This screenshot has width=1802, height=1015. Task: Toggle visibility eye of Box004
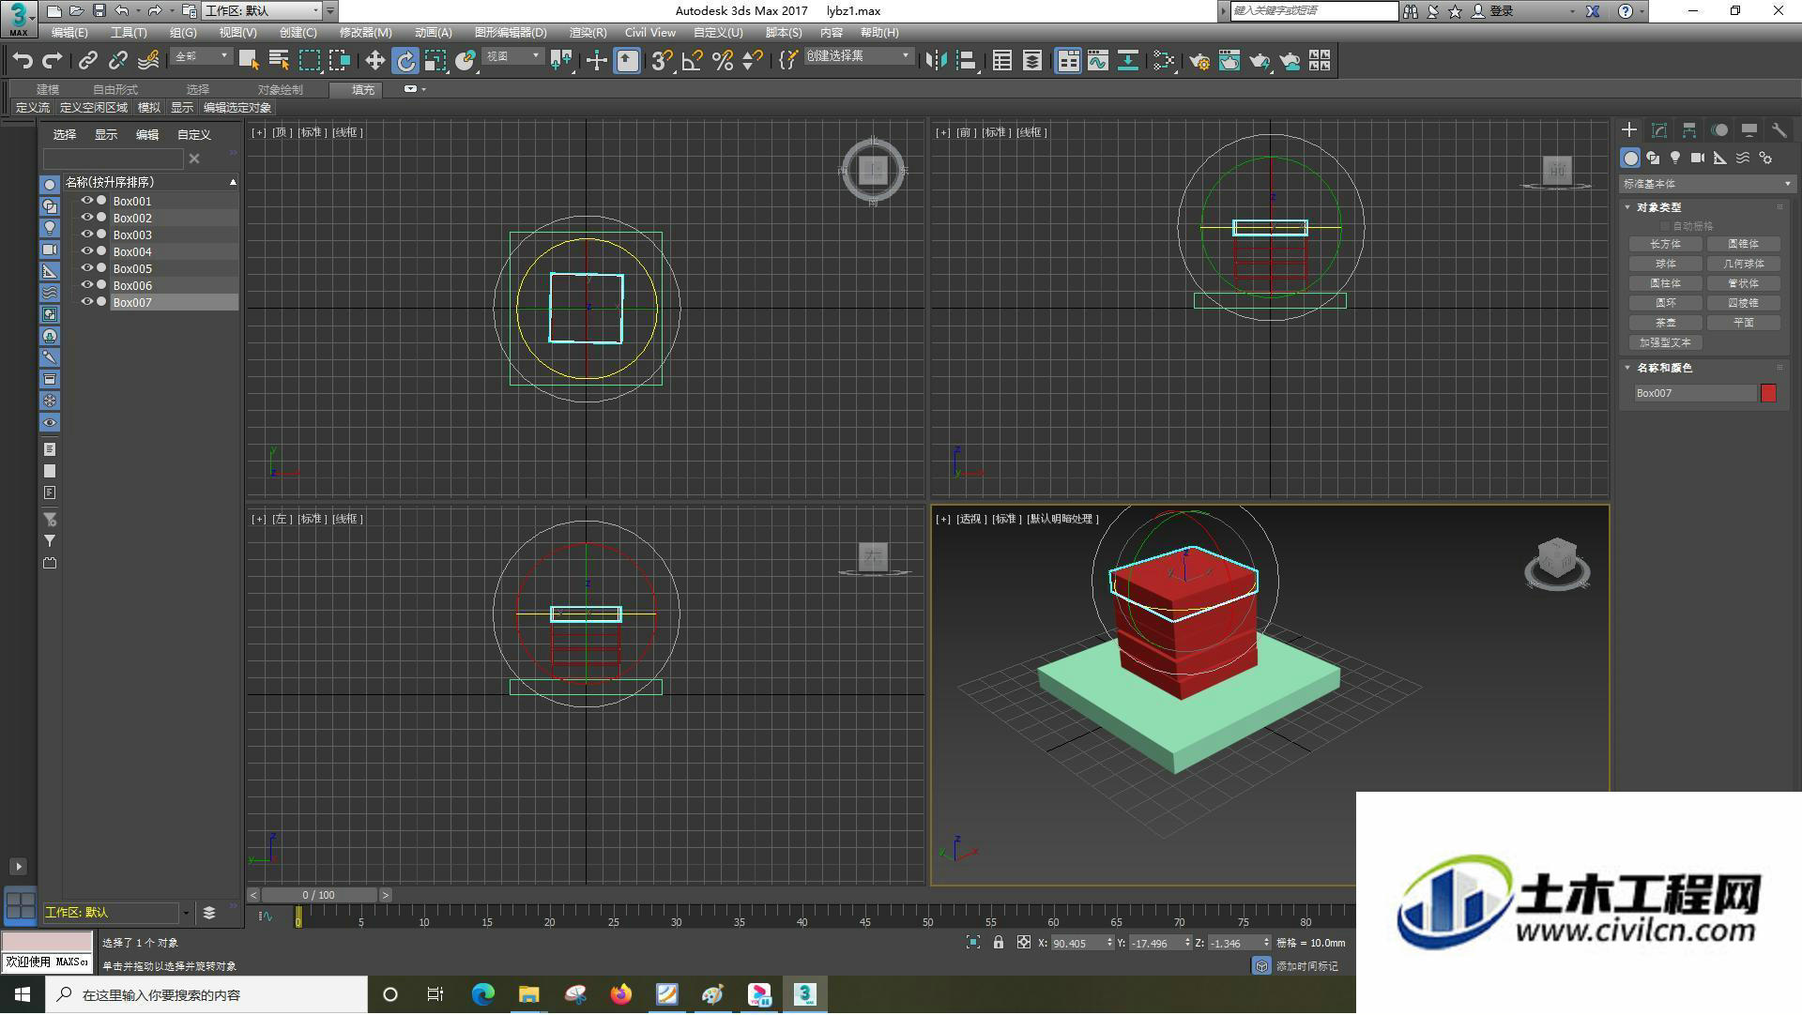click(86, 251)
